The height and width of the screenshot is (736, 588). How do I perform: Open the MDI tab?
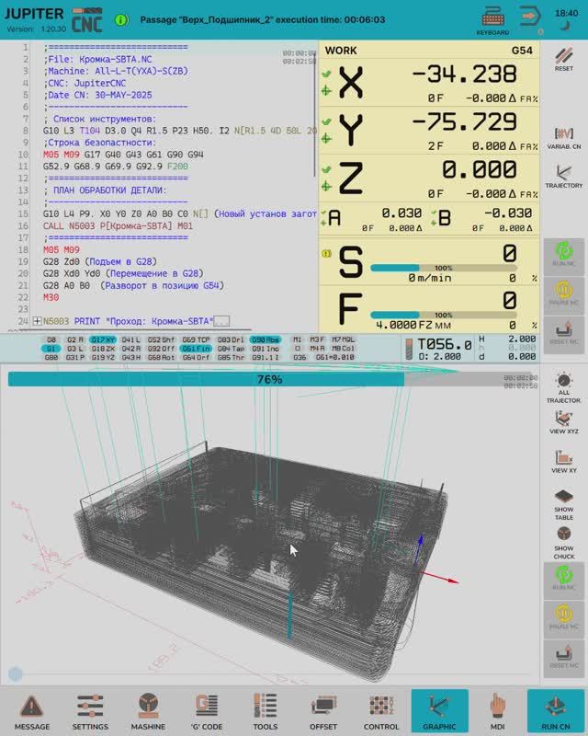pyautogui.click(x=497, y=711)
